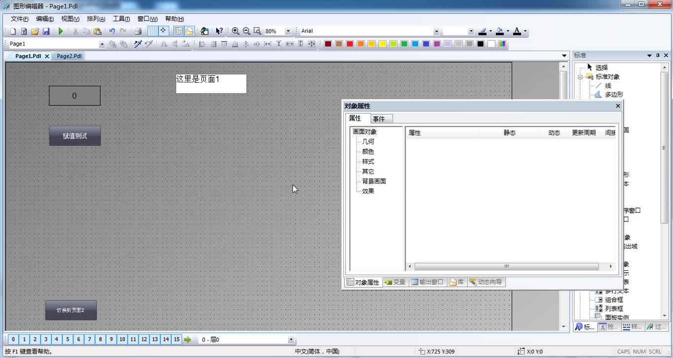
Task: Start runtime with the green play icon
Action: [x=60, y=31]
